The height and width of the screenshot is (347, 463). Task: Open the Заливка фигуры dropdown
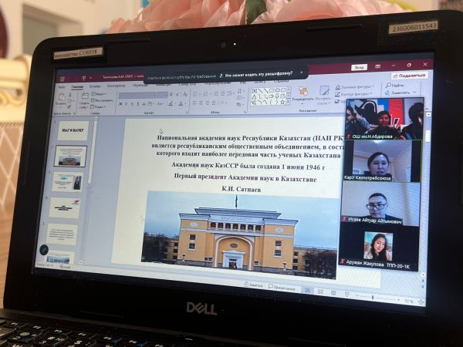pyautogui.click(x=354, y=86)
